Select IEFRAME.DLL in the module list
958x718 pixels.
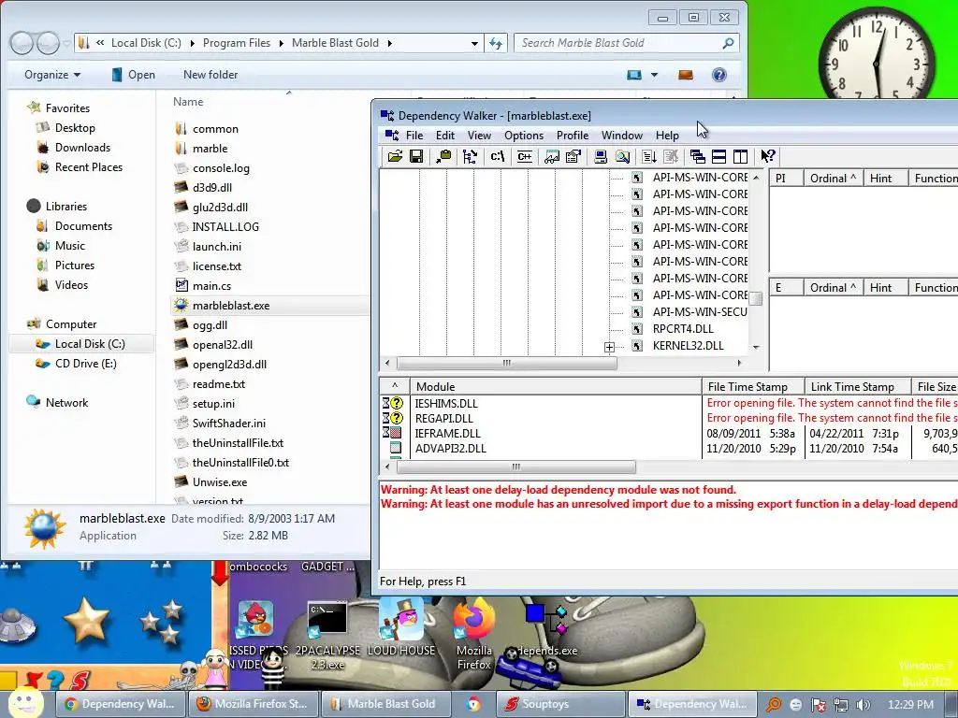(448, 434)
